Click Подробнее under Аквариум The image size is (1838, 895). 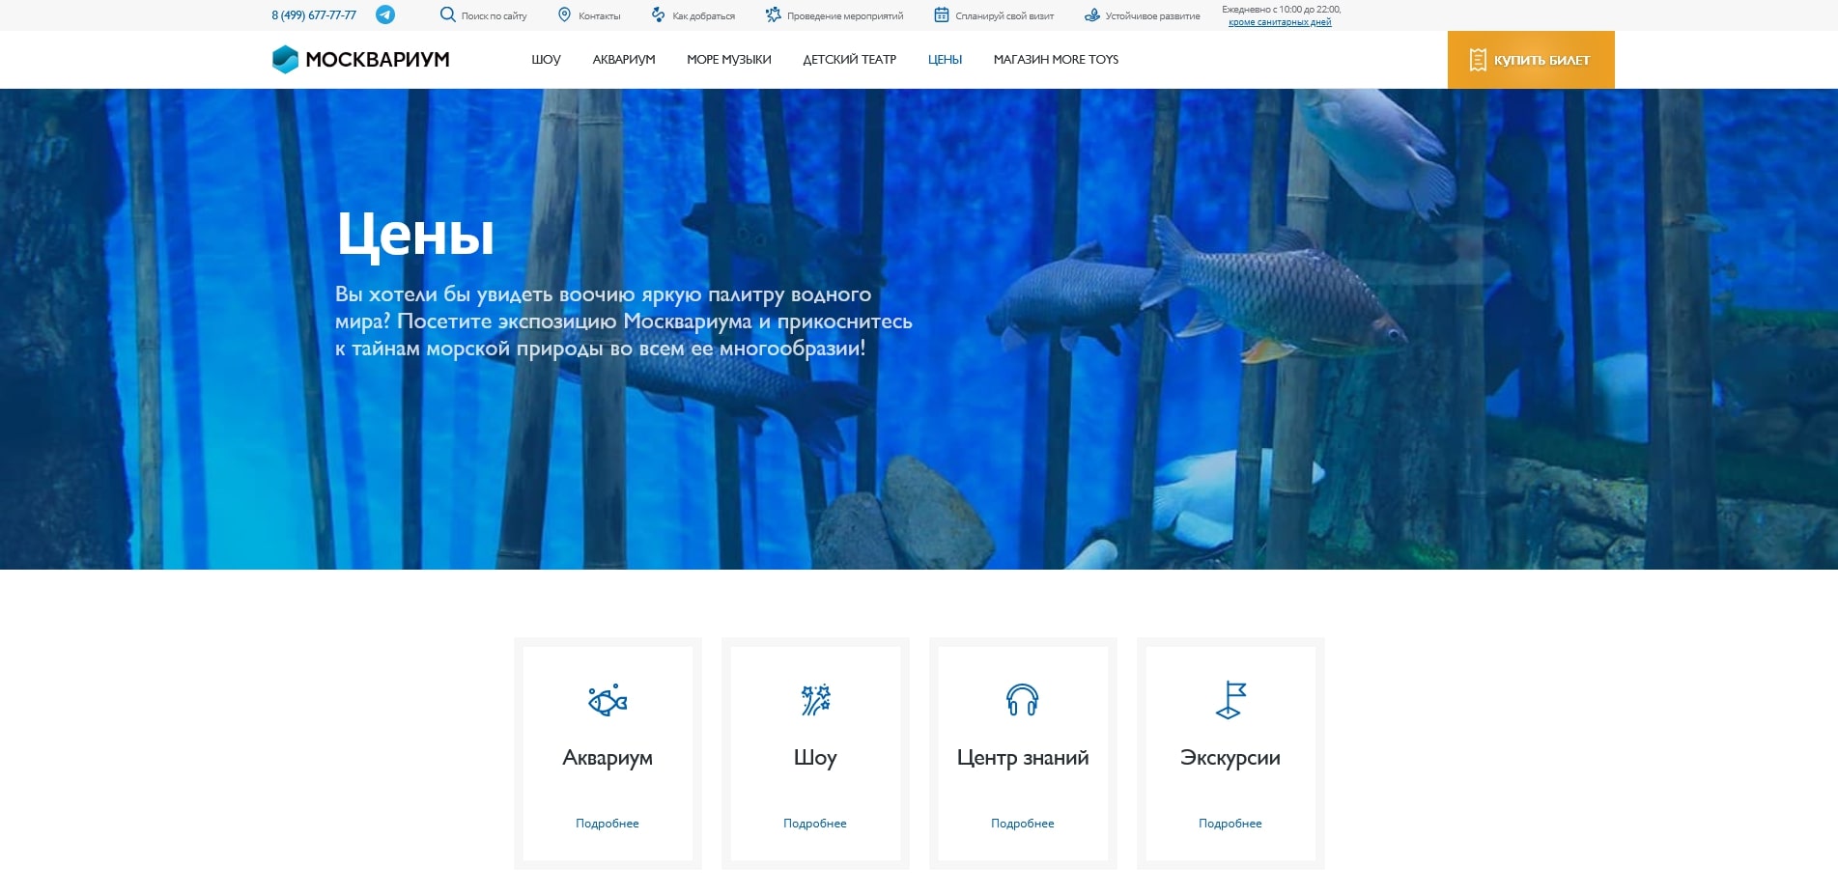tap(608, 824)
